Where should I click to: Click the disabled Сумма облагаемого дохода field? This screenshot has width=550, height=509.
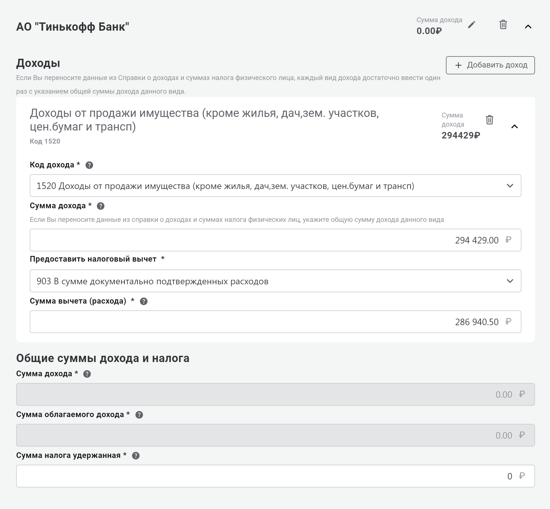[x=275, y=435]
